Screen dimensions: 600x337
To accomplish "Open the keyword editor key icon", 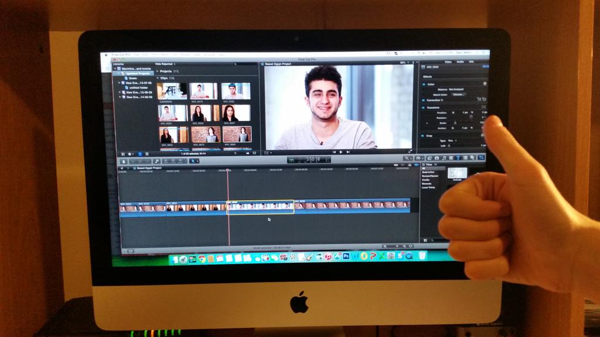I will click(x=156, y=161).
